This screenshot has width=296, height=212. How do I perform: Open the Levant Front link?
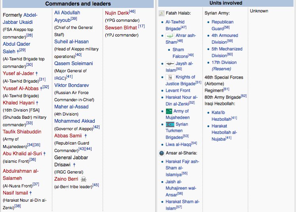178,91
